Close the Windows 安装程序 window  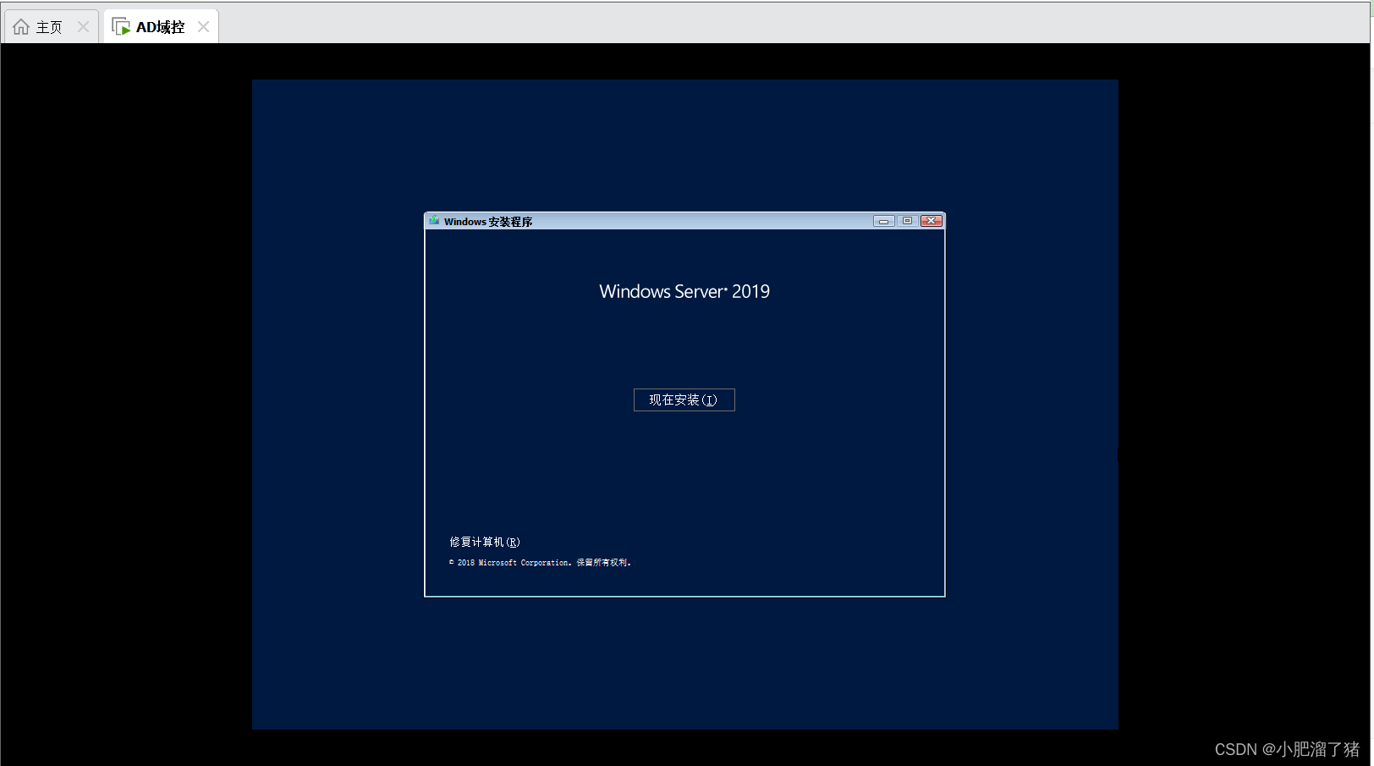click(x=932, y=221)
